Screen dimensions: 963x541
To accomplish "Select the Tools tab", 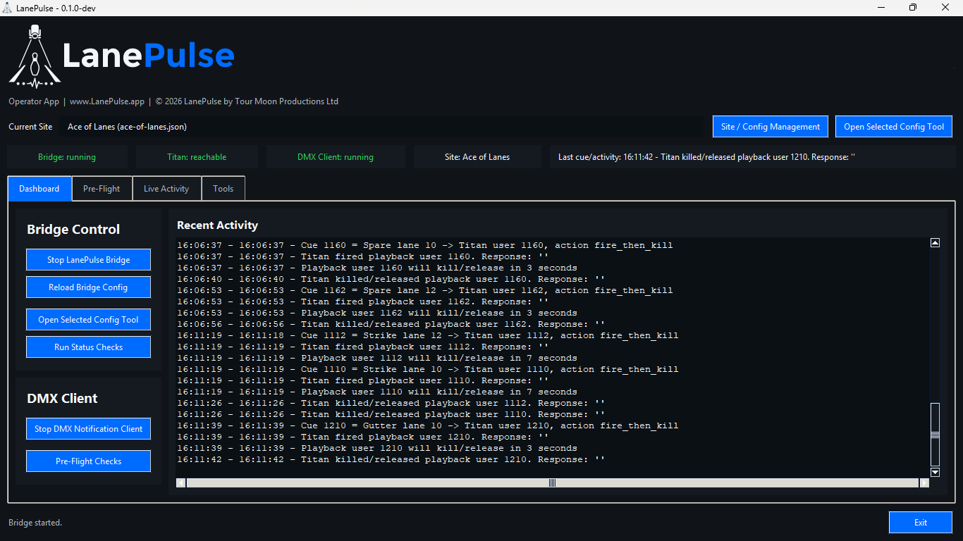I will (x=223, y=189).
